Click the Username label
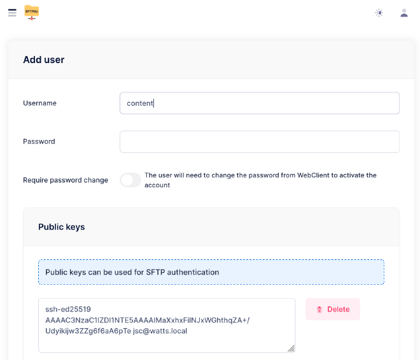 click(x=39, y=103)
